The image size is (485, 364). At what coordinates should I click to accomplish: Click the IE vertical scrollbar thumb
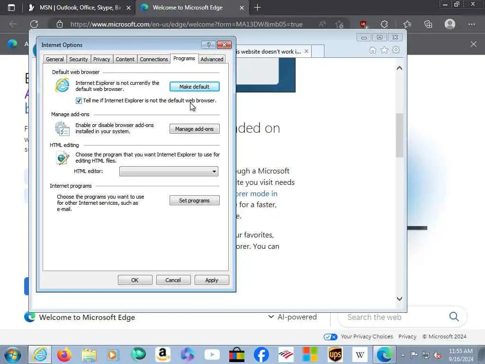(x=399, y=135)
